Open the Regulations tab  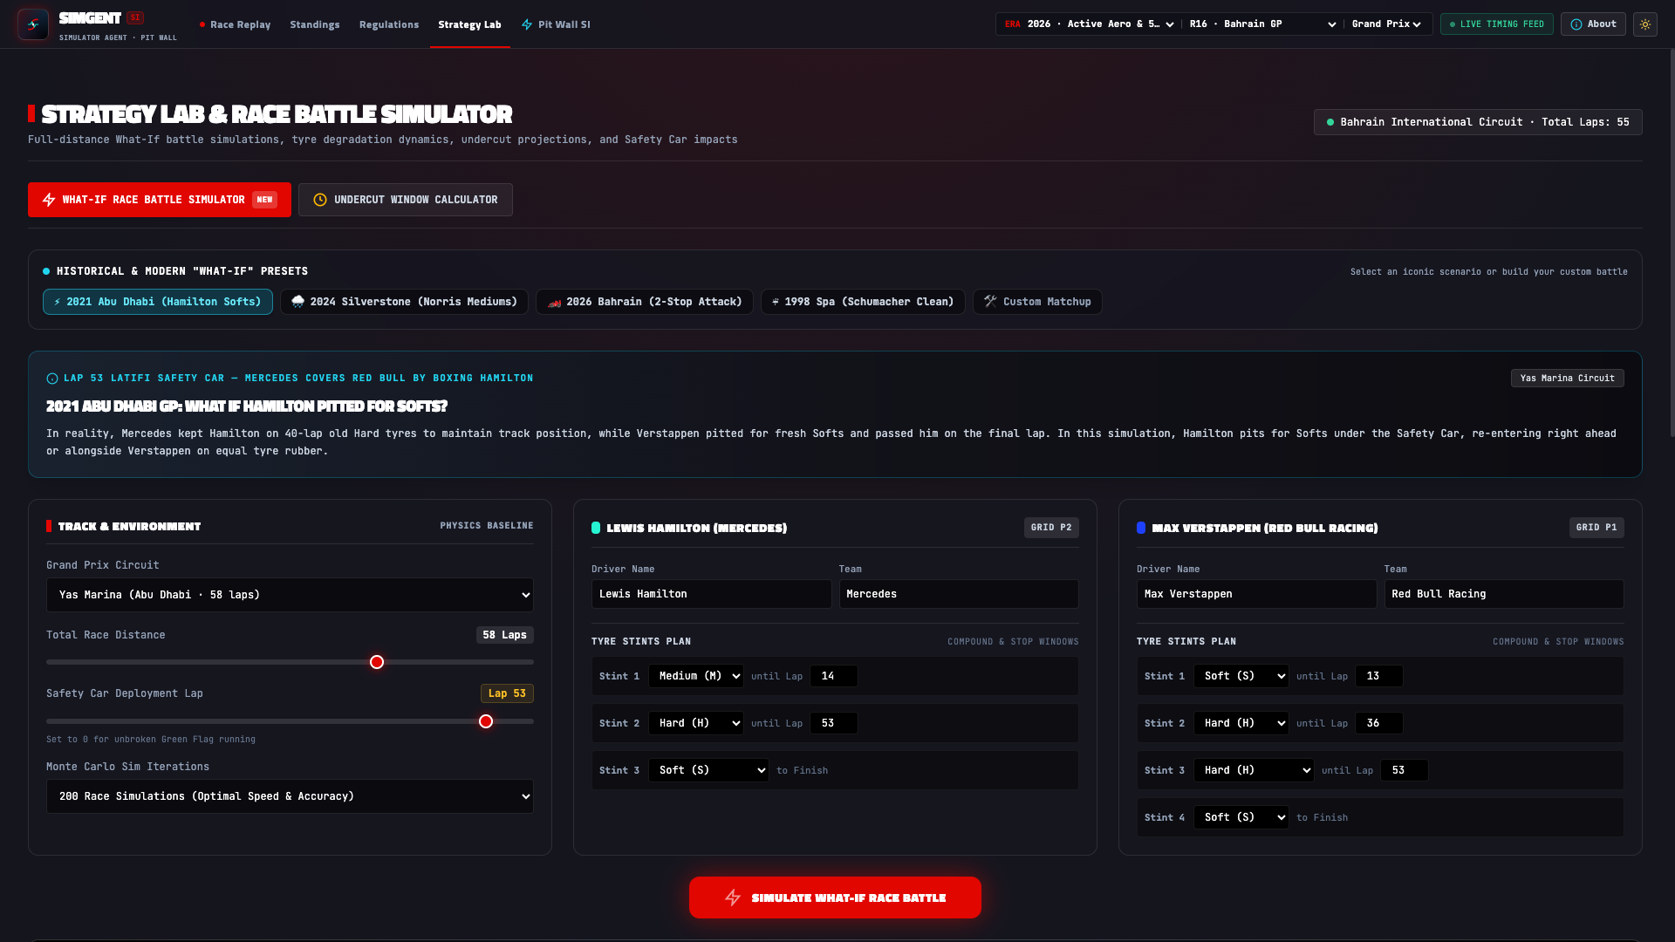click(389, 24)
